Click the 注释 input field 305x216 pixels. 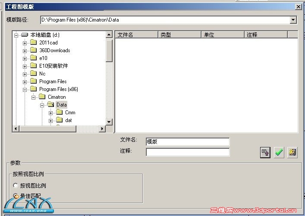click(x=188, y=152)
